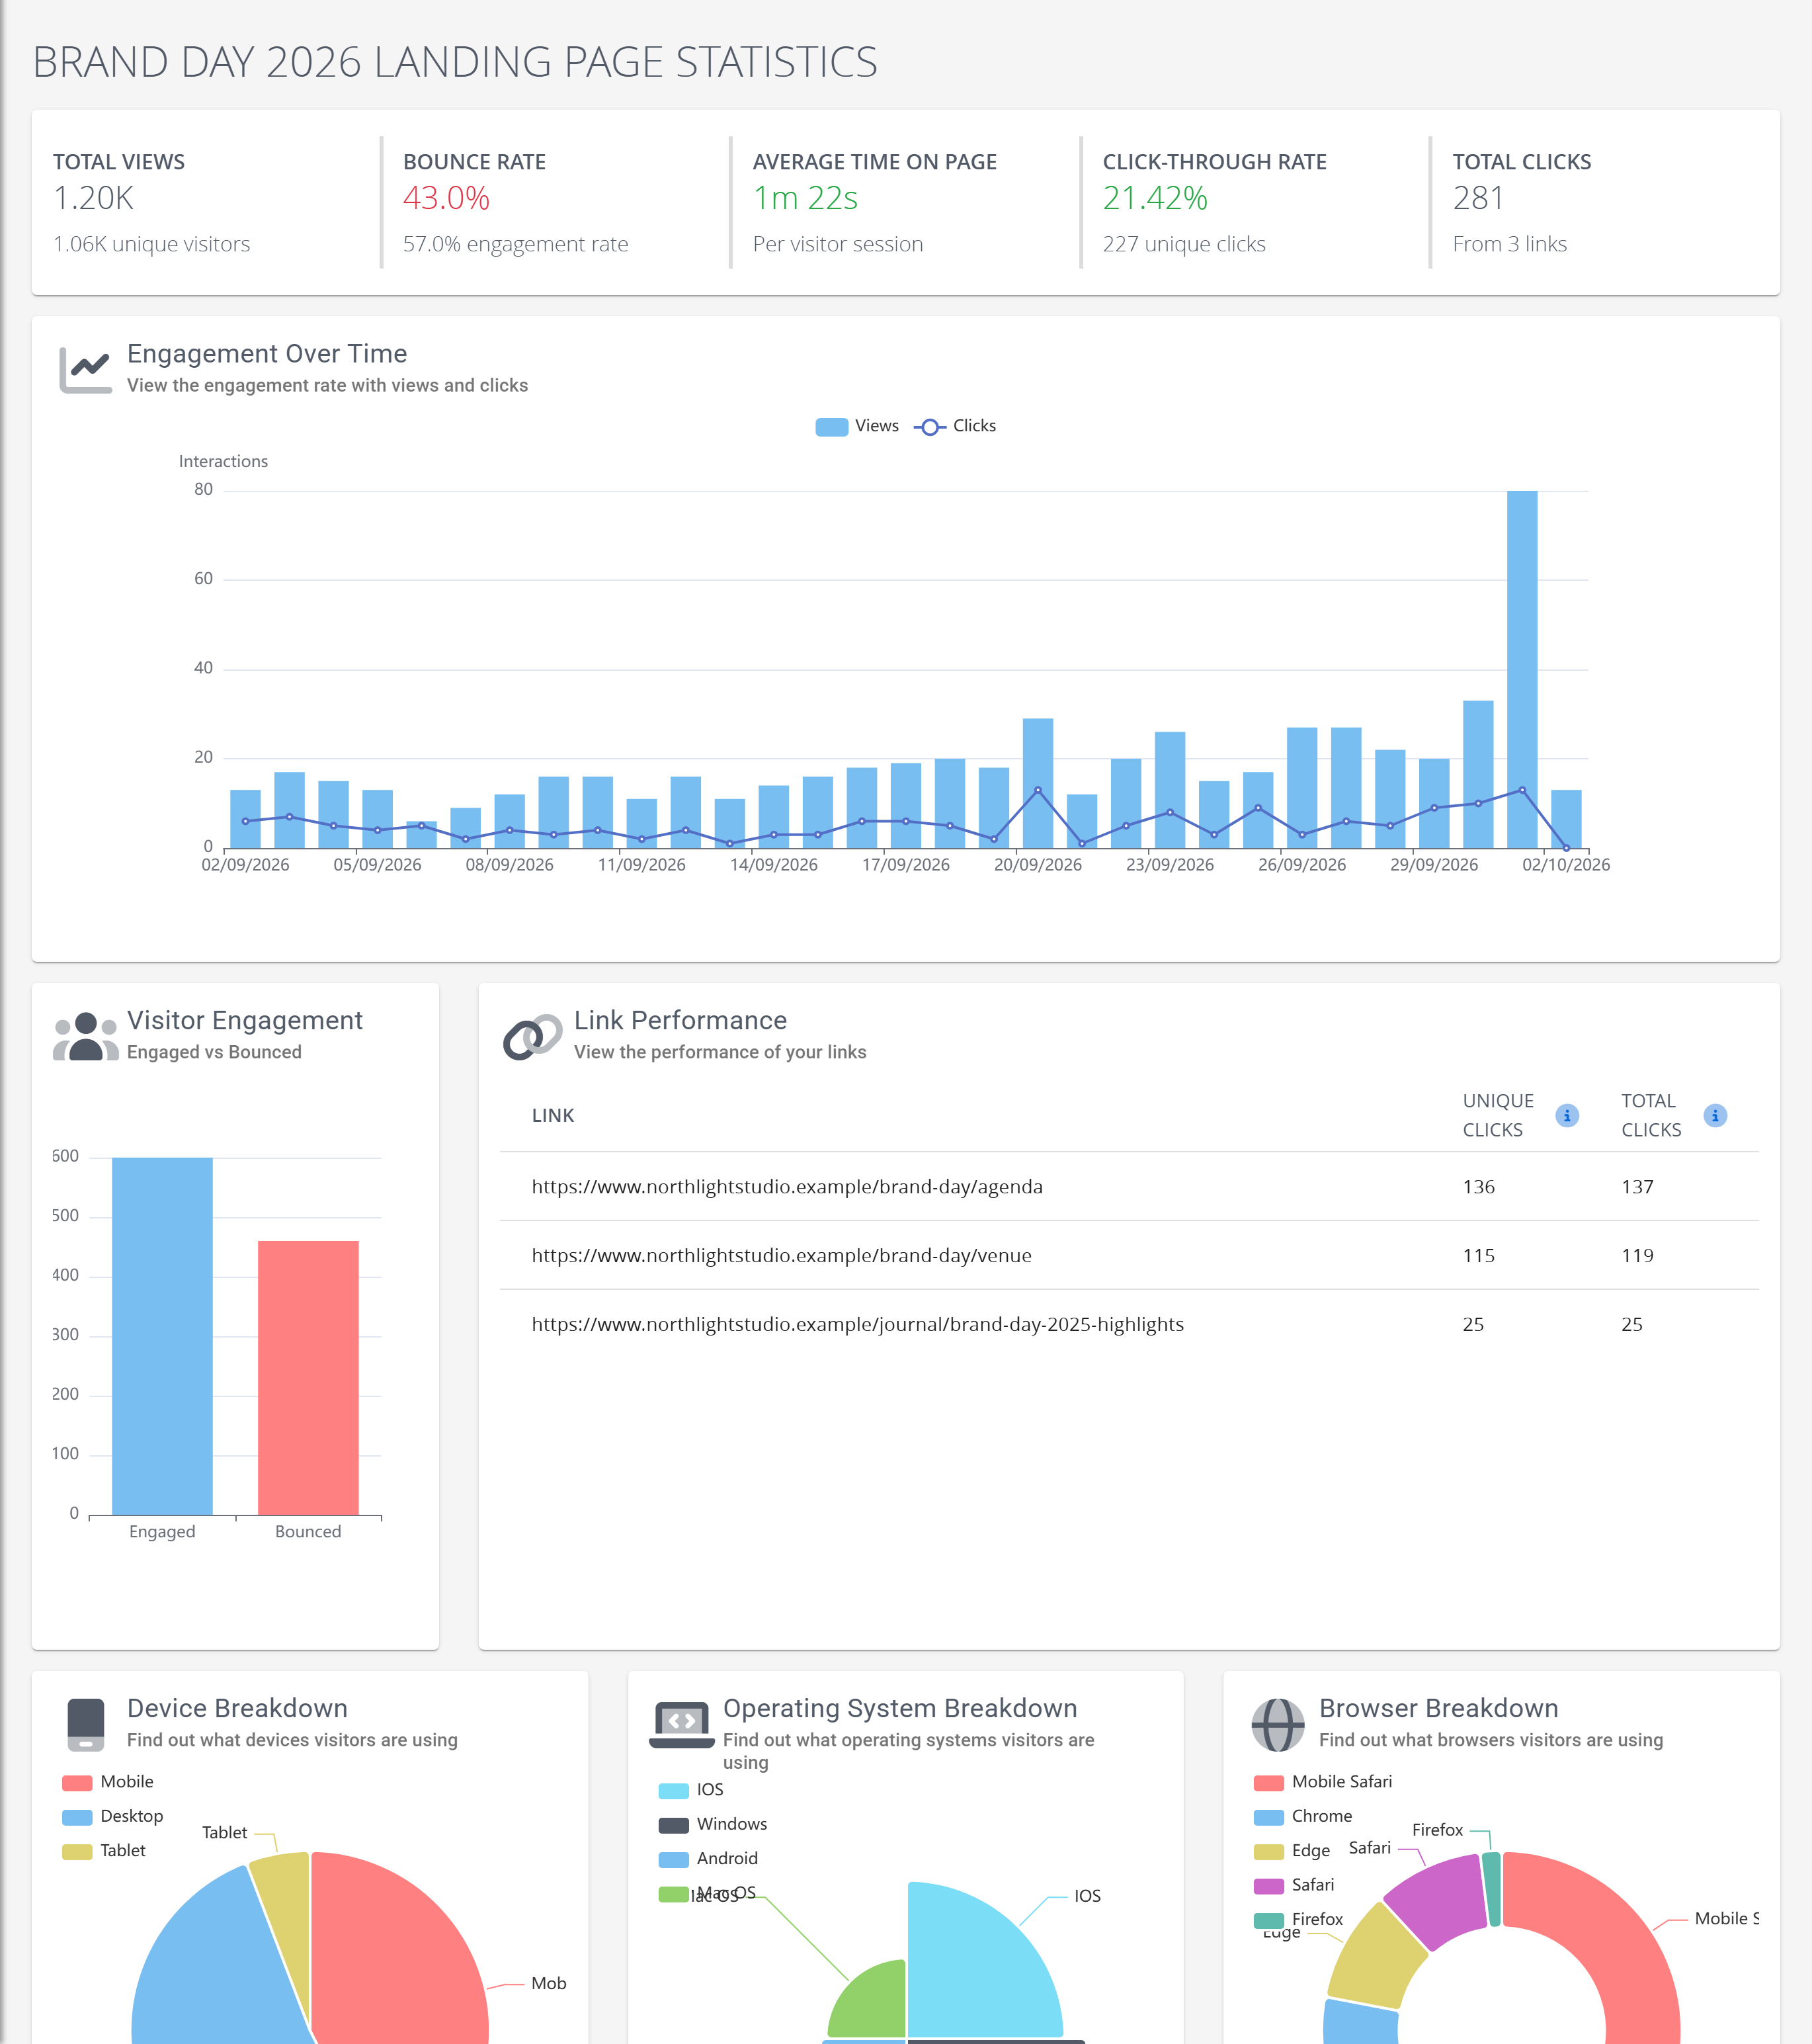Toggle Tablet legend in Device Breakdown
Image resolution: width=1812 pixels, height=2044 pixels.
[x=104, y=1851]
